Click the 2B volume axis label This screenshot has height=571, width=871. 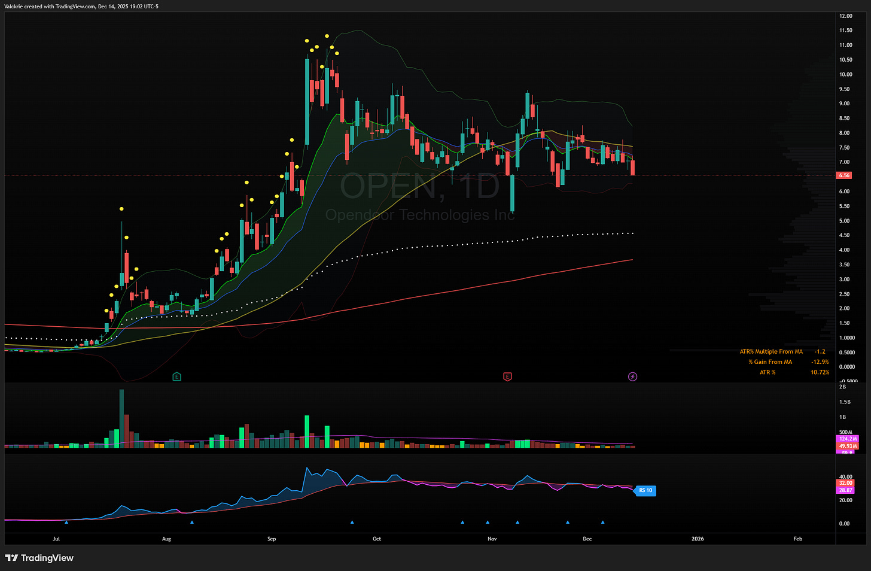pyautogui.click(x=842, y=387)
